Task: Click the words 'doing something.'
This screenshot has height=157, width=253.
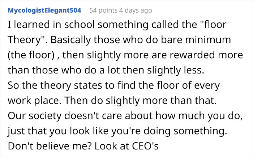Action: point(185,131)
